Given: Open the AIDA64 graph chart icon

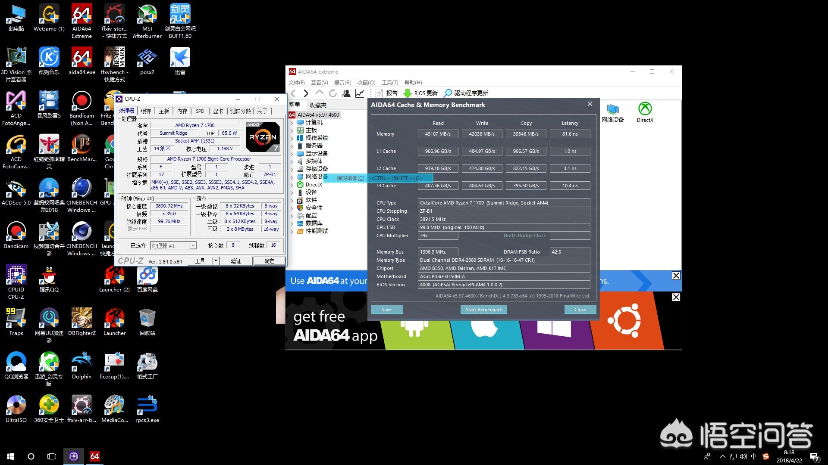Looking at the screenshot, I should [360, 93].
